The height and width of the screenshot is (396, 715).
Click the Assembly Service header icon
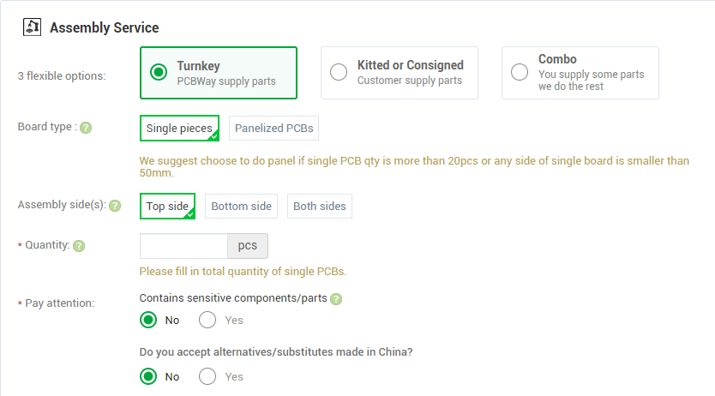31,27
